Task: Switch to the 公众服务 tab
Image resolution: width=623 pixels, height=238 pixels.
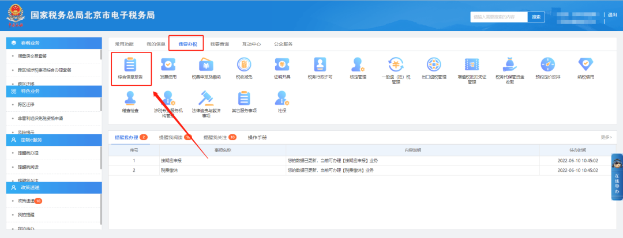Action: (x=283, y=44)
